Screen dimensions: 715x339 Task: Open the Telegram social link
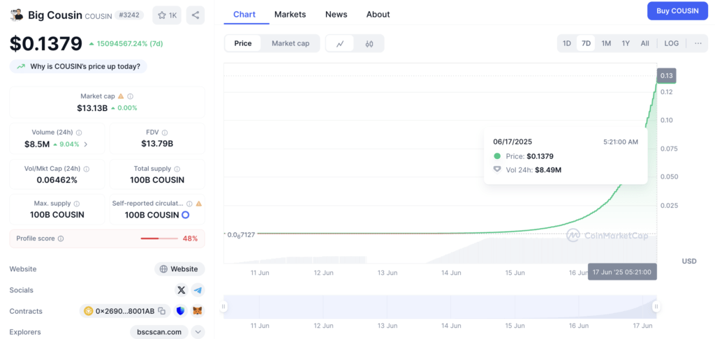point(198,289)
